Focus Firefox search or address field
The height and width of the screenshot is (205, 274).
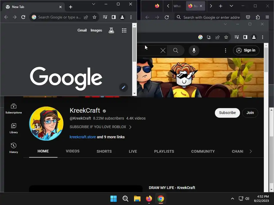click(x=208, y=17)
